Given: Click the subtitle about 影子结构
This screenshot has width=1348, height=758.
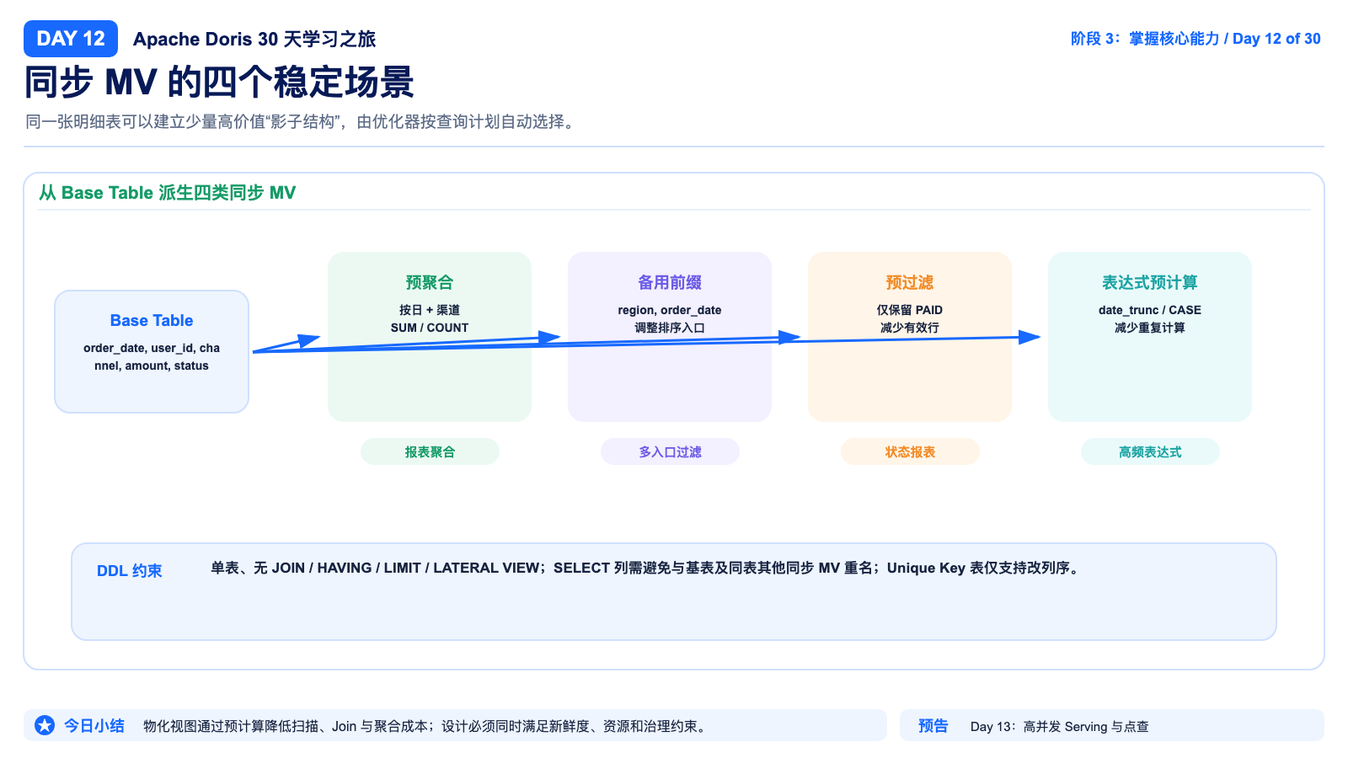Looking at the screenshot, I should click(302, 121).
